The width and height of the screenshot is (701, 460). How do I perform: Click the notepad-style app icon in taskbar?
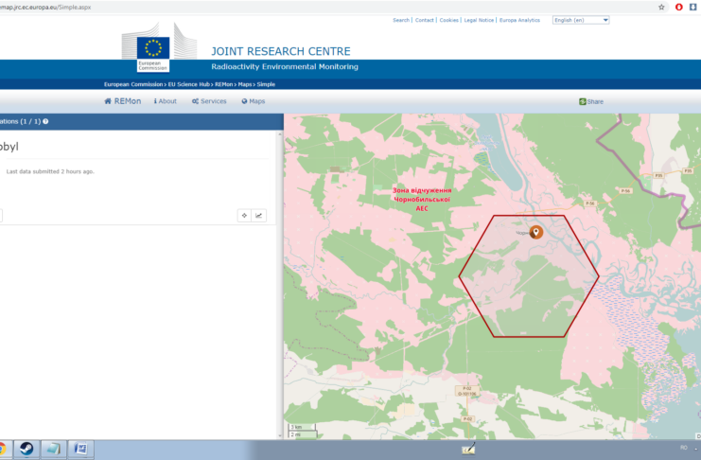tap(54, 449)
